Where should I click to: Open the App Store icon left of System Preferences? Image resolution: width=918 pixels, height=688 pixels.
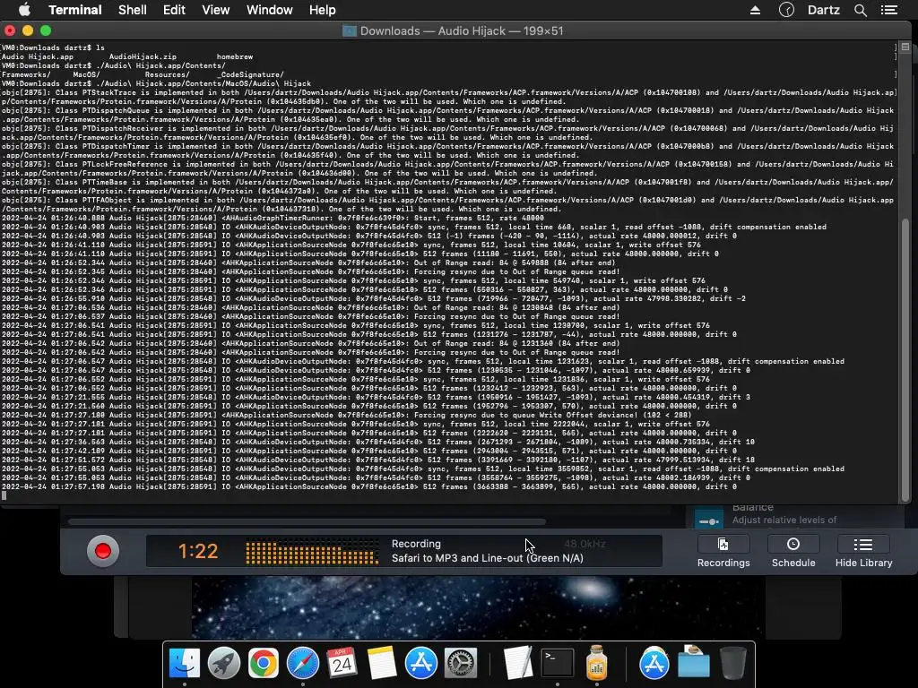point(421,663)
